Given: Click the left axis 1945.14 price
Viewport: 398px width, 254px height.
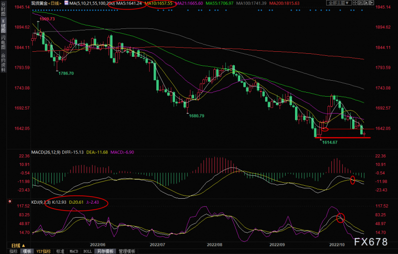Looking at the screenshot, I should click(x=22, y=7).
